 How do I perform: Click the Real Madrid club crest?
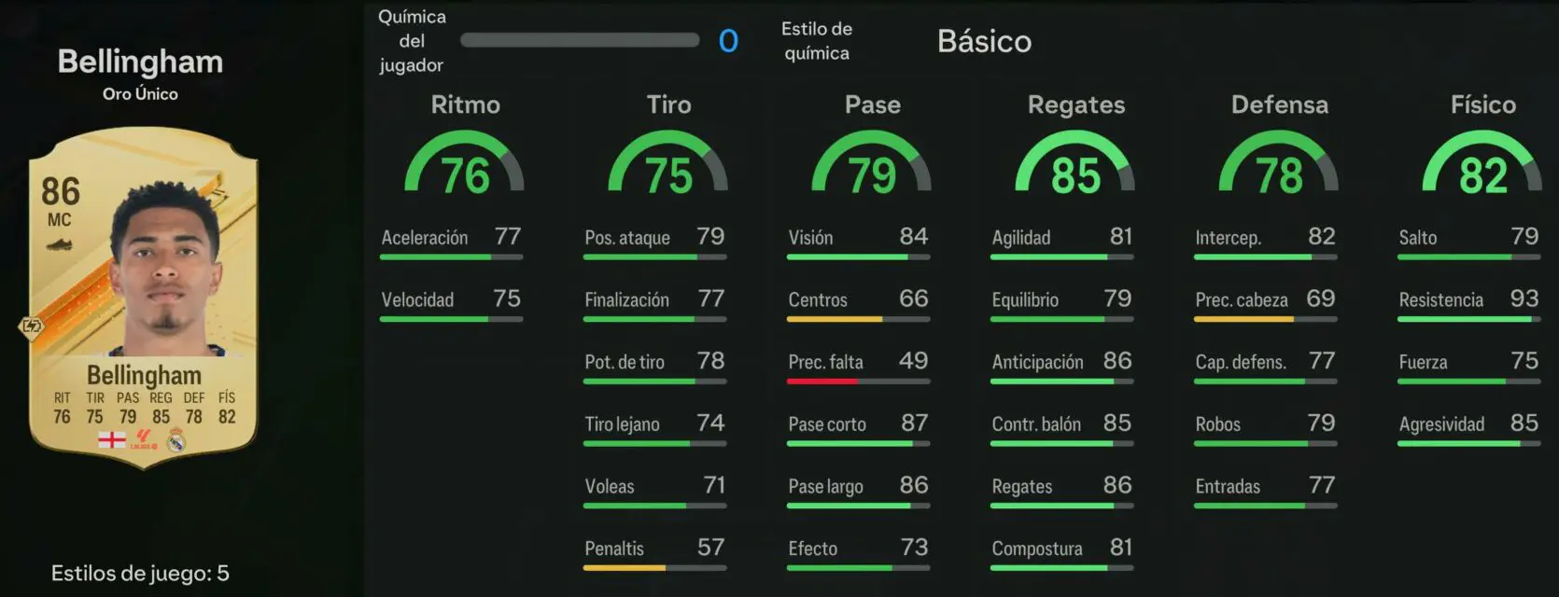tap(176, 439)
